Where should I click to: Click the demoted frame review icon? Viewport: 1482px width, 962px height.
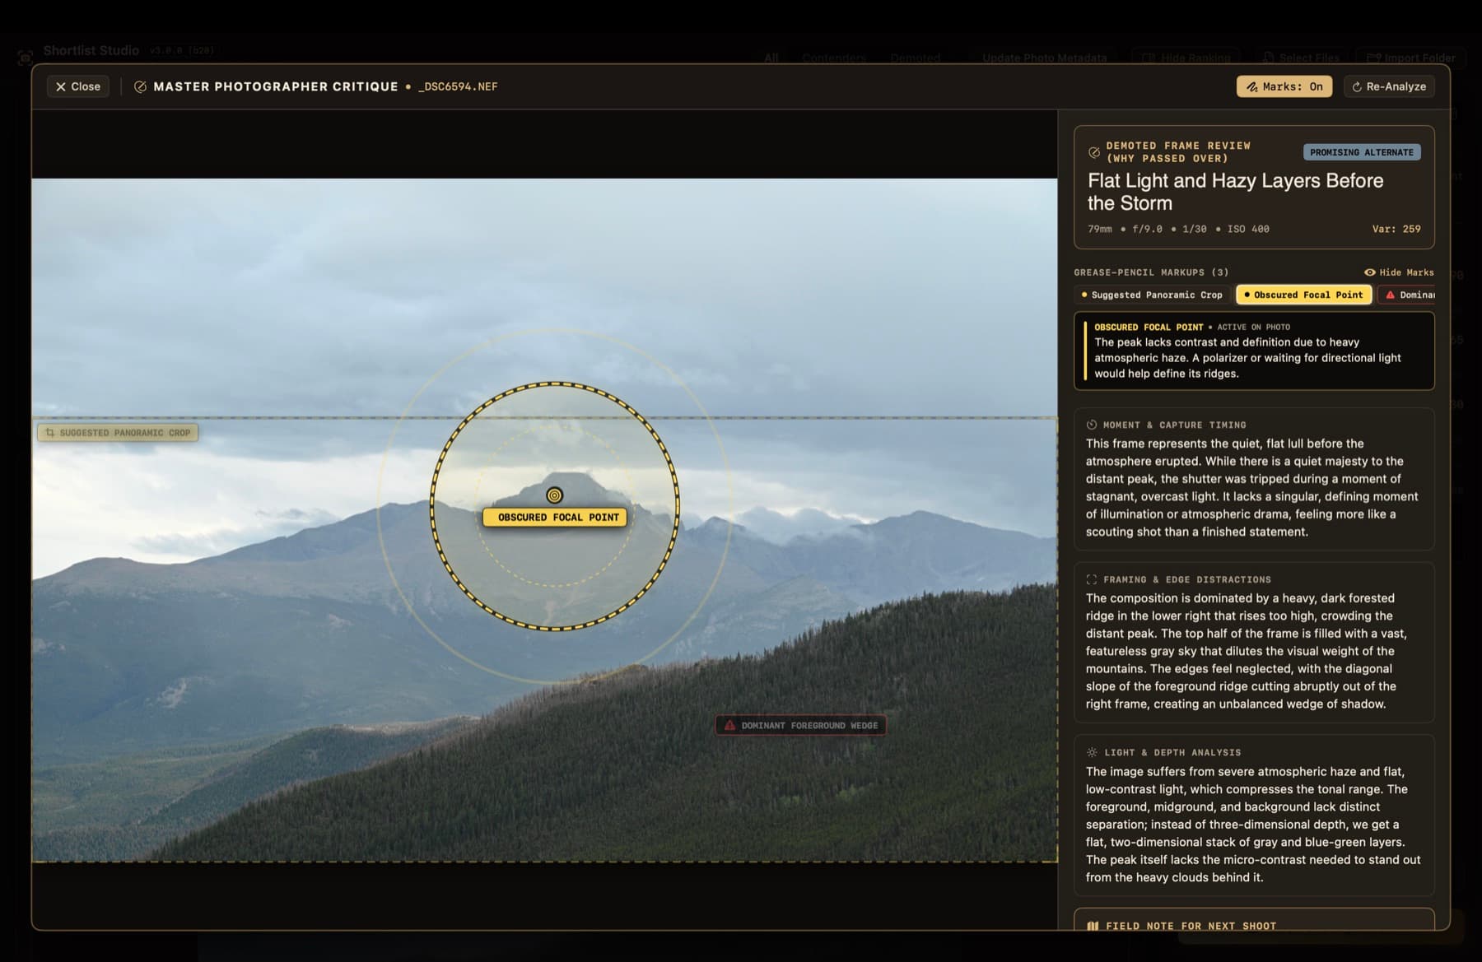[1094, 152]
